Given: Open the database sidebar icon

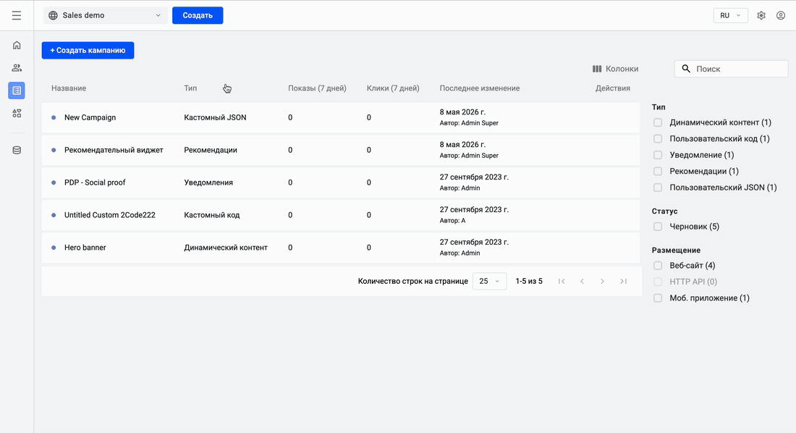Looking at the screenshot, I should 17,151.
